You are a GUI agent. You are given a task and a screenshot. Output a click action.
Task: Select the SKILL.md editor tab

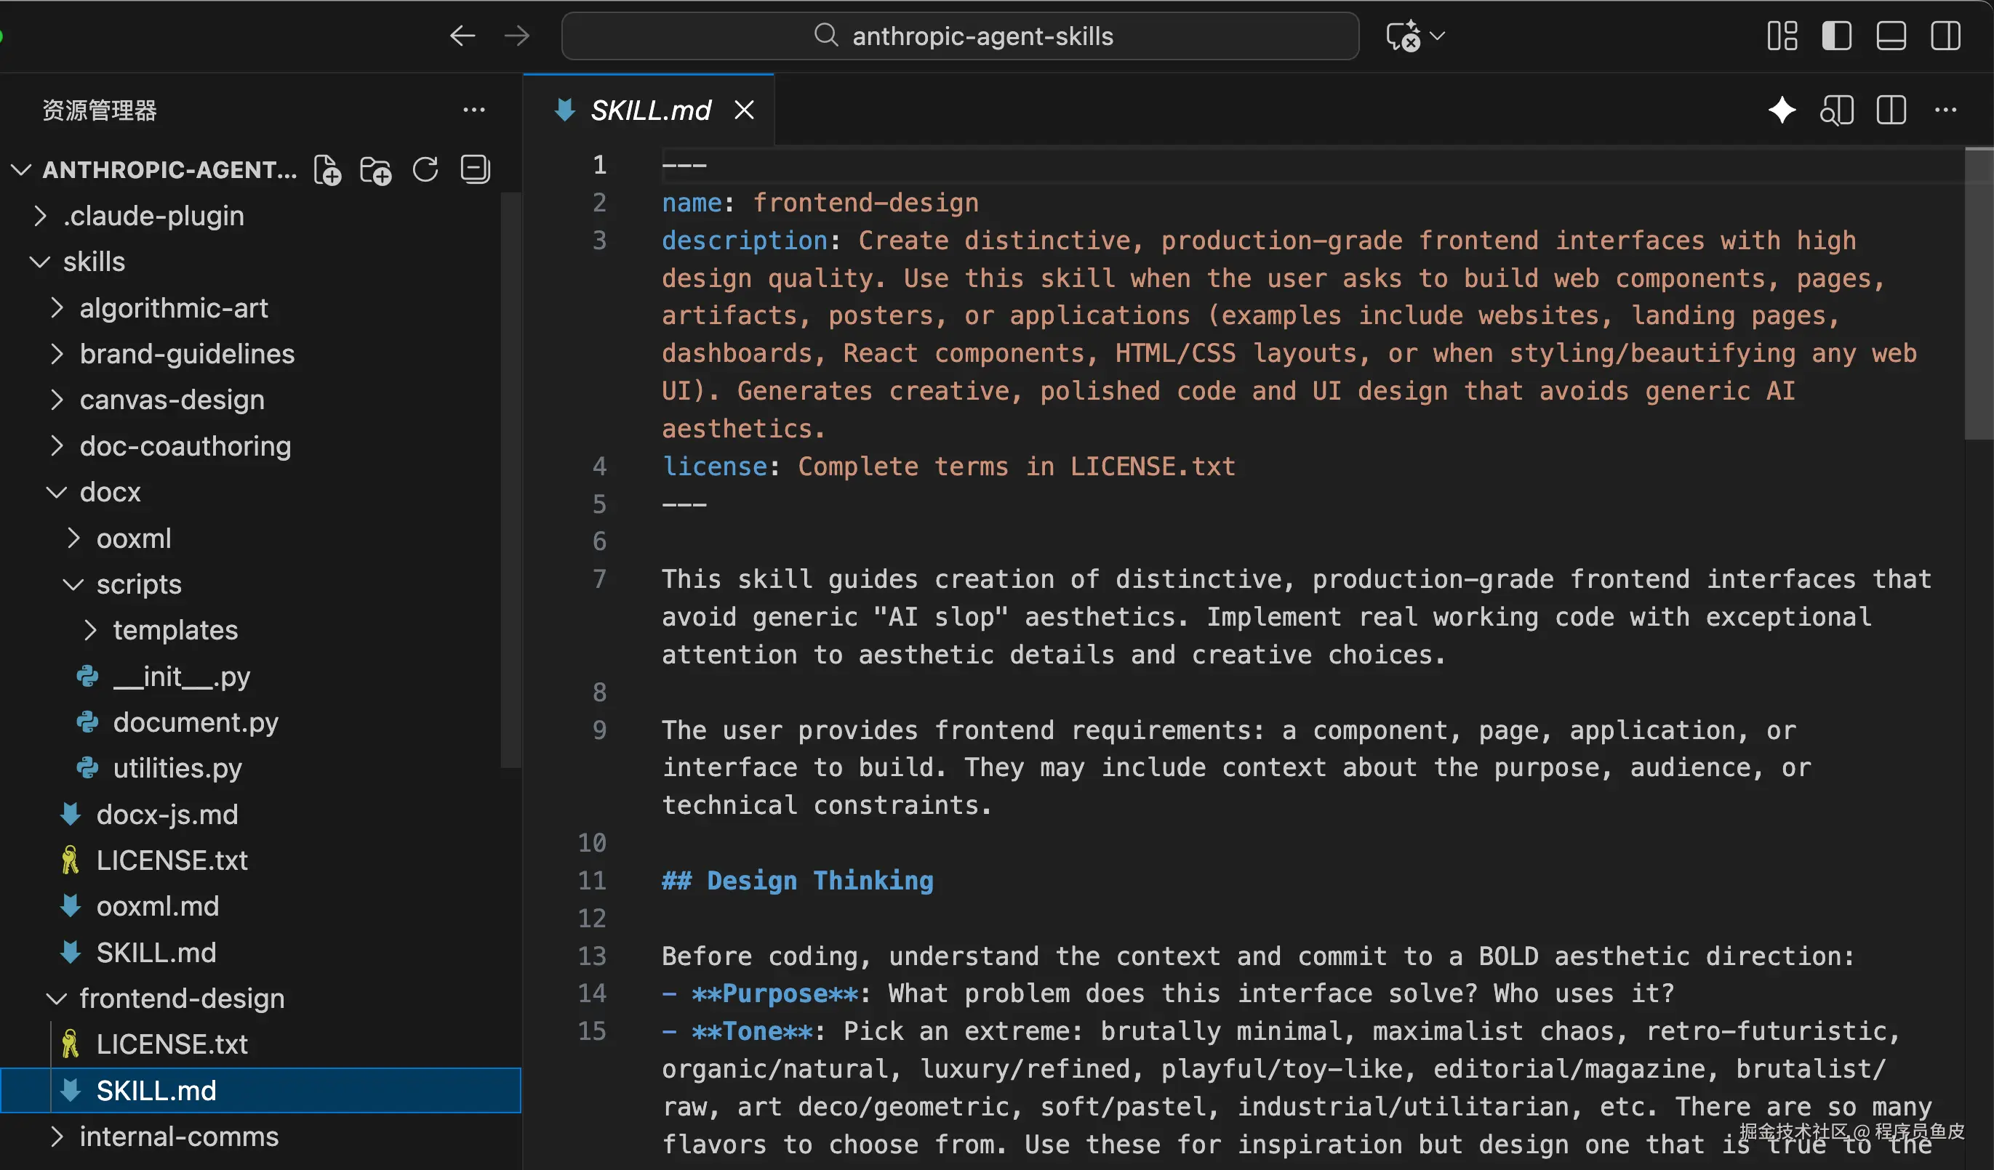[650, 110]
